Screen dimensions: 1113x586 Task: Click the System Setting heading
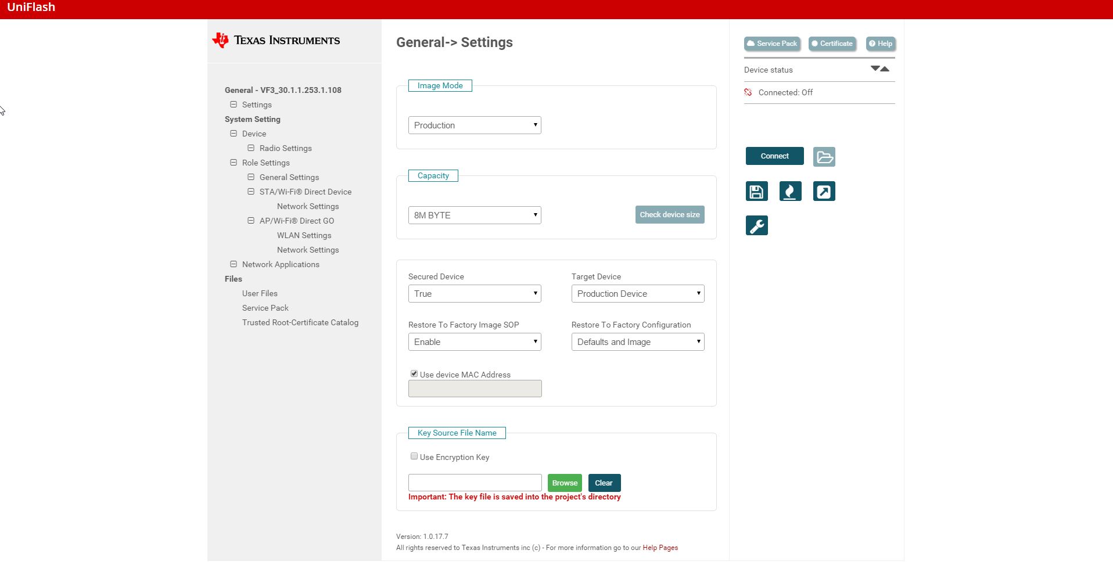coord(253,119)
